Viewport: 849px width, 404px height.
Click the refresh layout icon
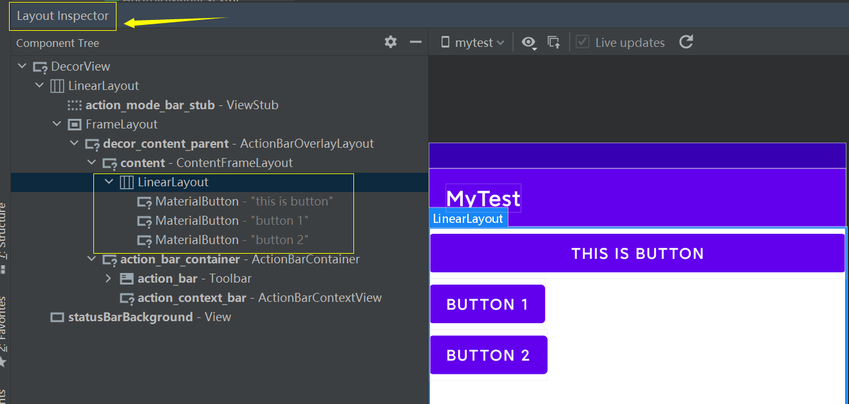coord(686,42)
